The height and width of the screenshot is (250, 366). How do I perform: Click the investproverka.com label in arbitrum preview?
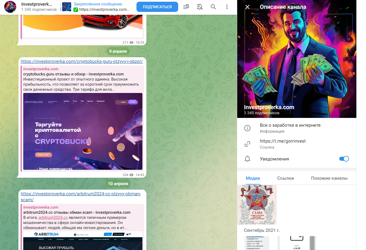click(x=41, y=207)
